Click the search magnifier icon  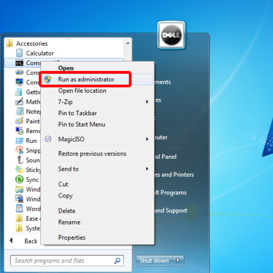coord(117,260)
